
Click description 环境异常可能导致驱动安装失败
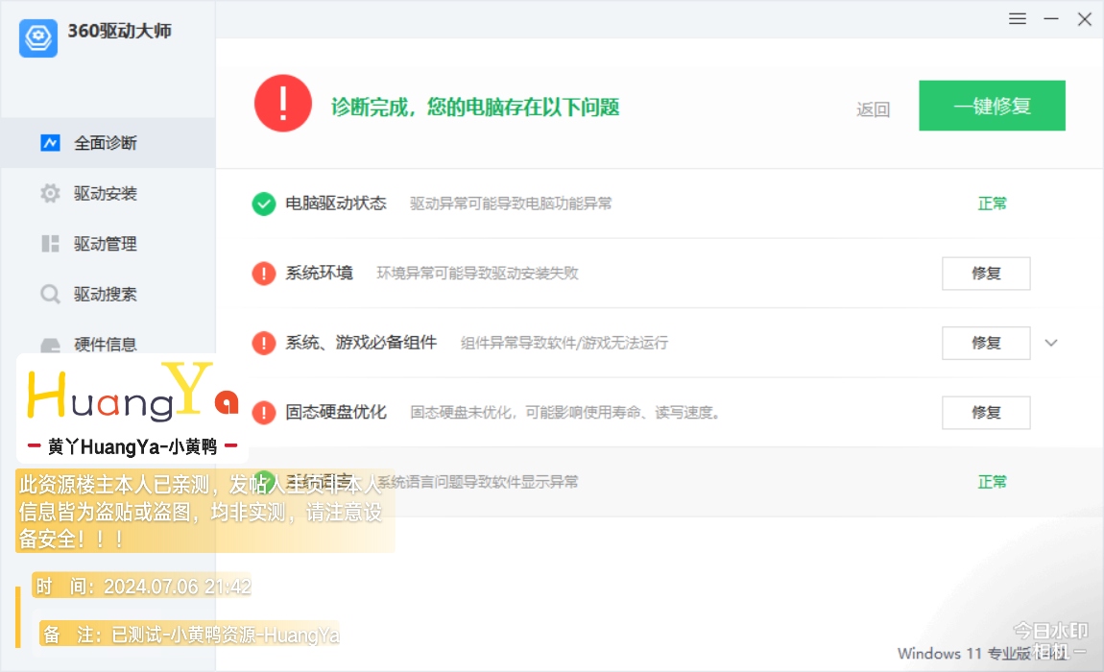pos(477,274)
